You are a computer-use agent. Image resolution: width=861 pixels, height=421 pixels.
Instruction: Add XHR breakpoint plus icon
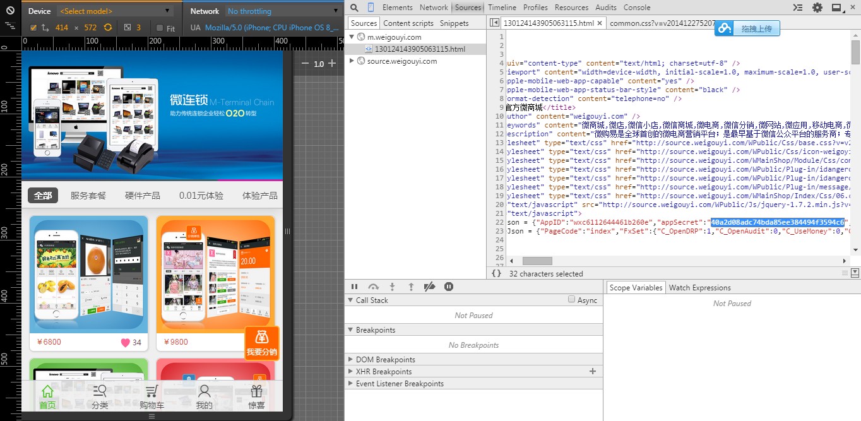(593, 371)
